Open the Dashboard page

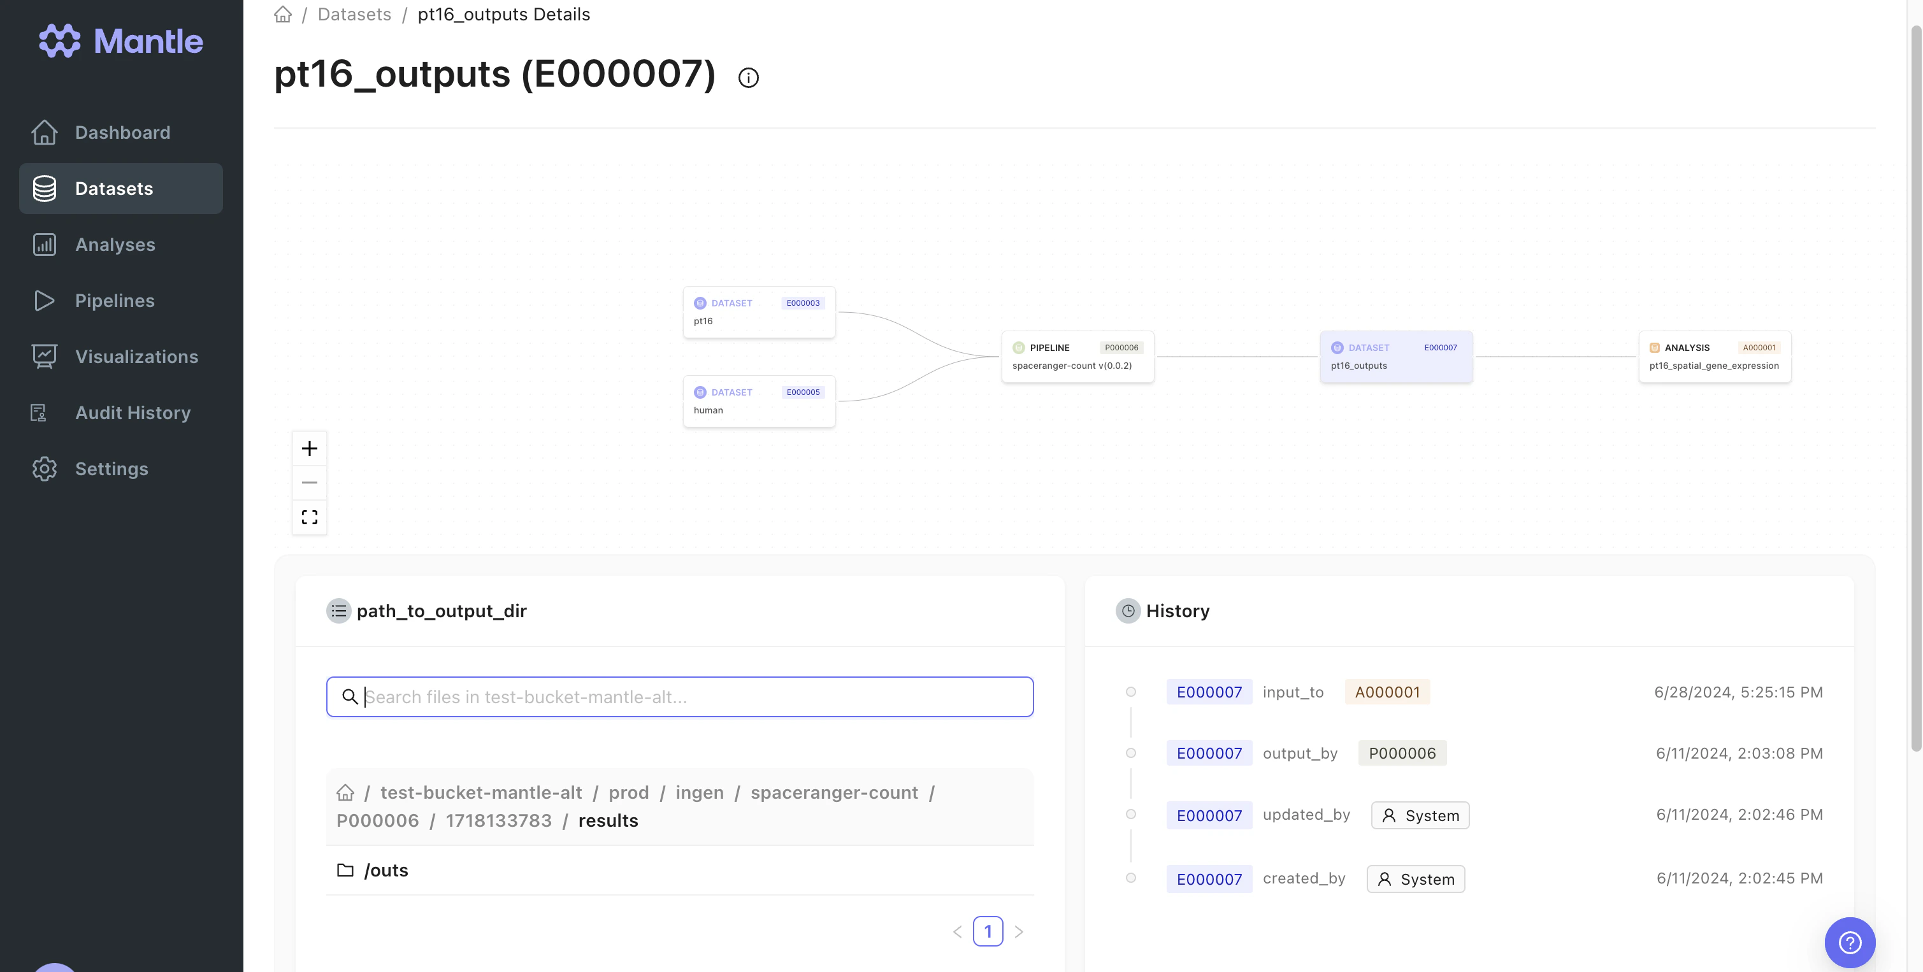[x=122, y=132]
